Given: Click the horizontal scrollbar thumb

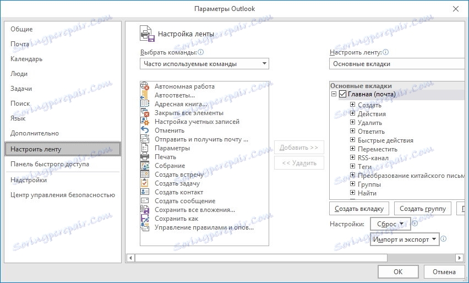Looking at the screenshot, I should 261,258.
